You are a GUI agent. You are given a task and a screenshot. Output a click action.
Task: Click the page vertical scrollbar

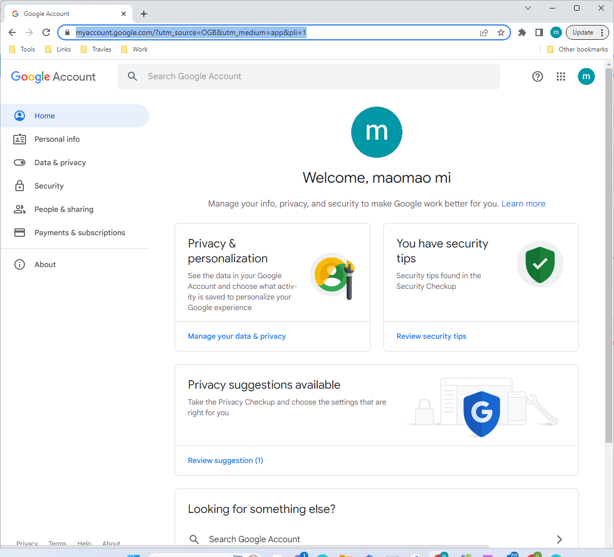coord(609,255)
